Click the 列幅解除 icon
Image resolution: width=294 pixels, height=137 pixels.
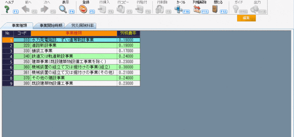pos(197,9)
